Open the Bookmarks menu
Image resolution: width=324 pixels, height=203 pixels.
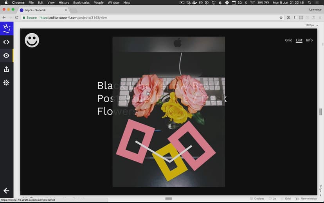pos(81,3)
